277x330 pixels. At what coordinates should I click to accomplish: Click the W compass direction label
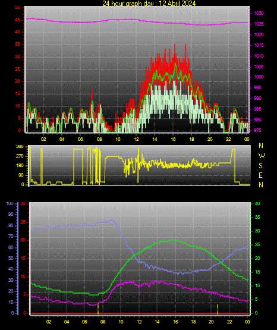[x=262, y=156]
